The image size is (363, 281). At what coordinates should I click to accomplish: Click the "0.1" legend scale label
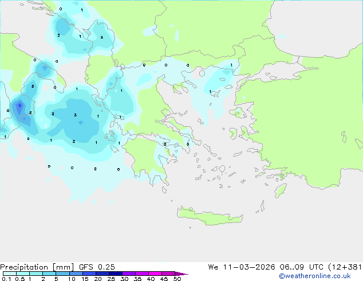pos(6,279)
